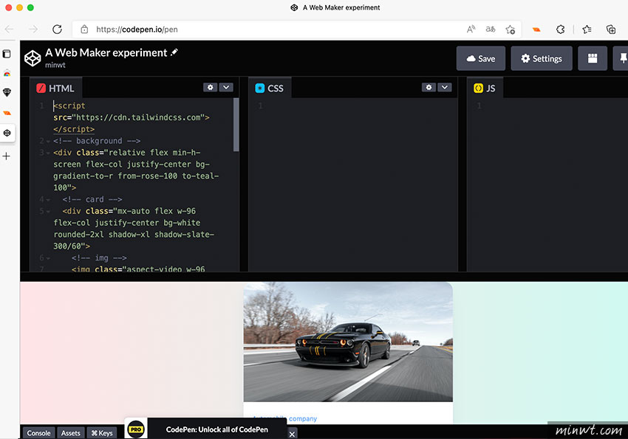Select the HTML editor tab
628x439 pixels.
pos(55,88)
